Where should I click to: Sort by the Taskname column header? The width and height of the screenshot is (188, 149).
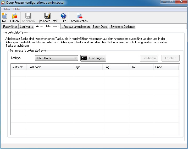pos(50,67)
